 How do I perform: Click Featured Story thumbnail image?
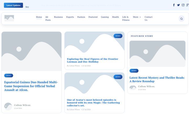(157, 54)
